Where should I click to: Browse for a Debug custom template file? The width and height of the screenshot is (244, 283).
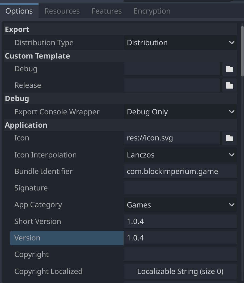tap(229, 69)
